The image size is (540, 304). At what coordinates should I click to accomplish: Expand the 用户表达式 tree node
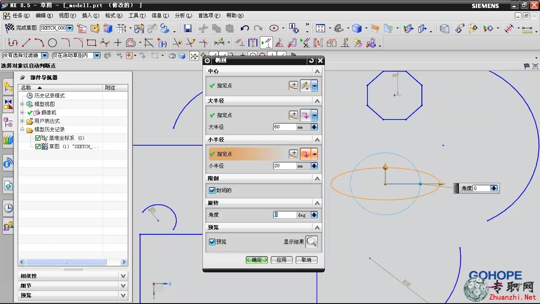pyautogui.click(x=22, y=121)
